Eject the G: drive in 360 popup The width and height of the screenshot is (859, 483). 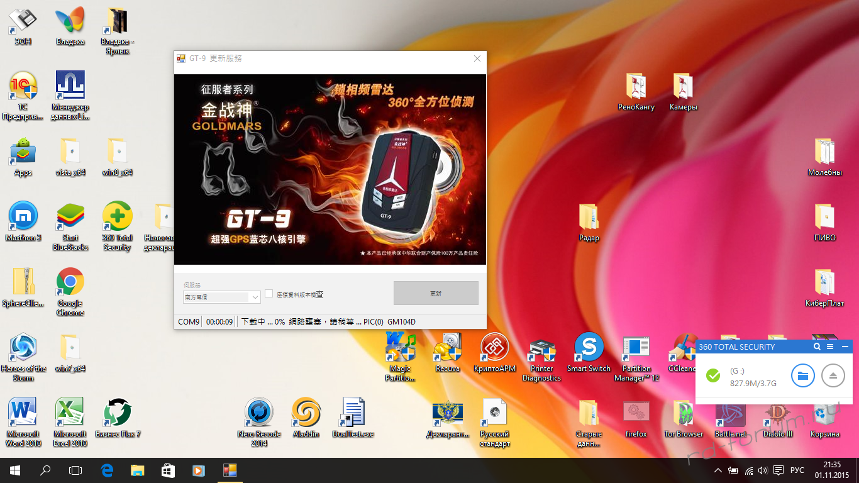833,375
